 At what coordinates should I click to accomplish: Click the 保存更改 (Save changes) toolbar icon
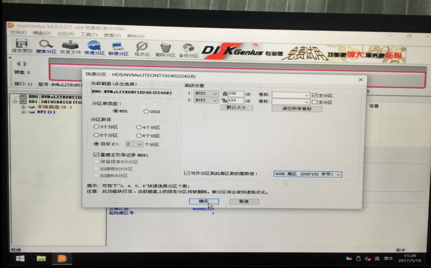click(x=22, y=46)
